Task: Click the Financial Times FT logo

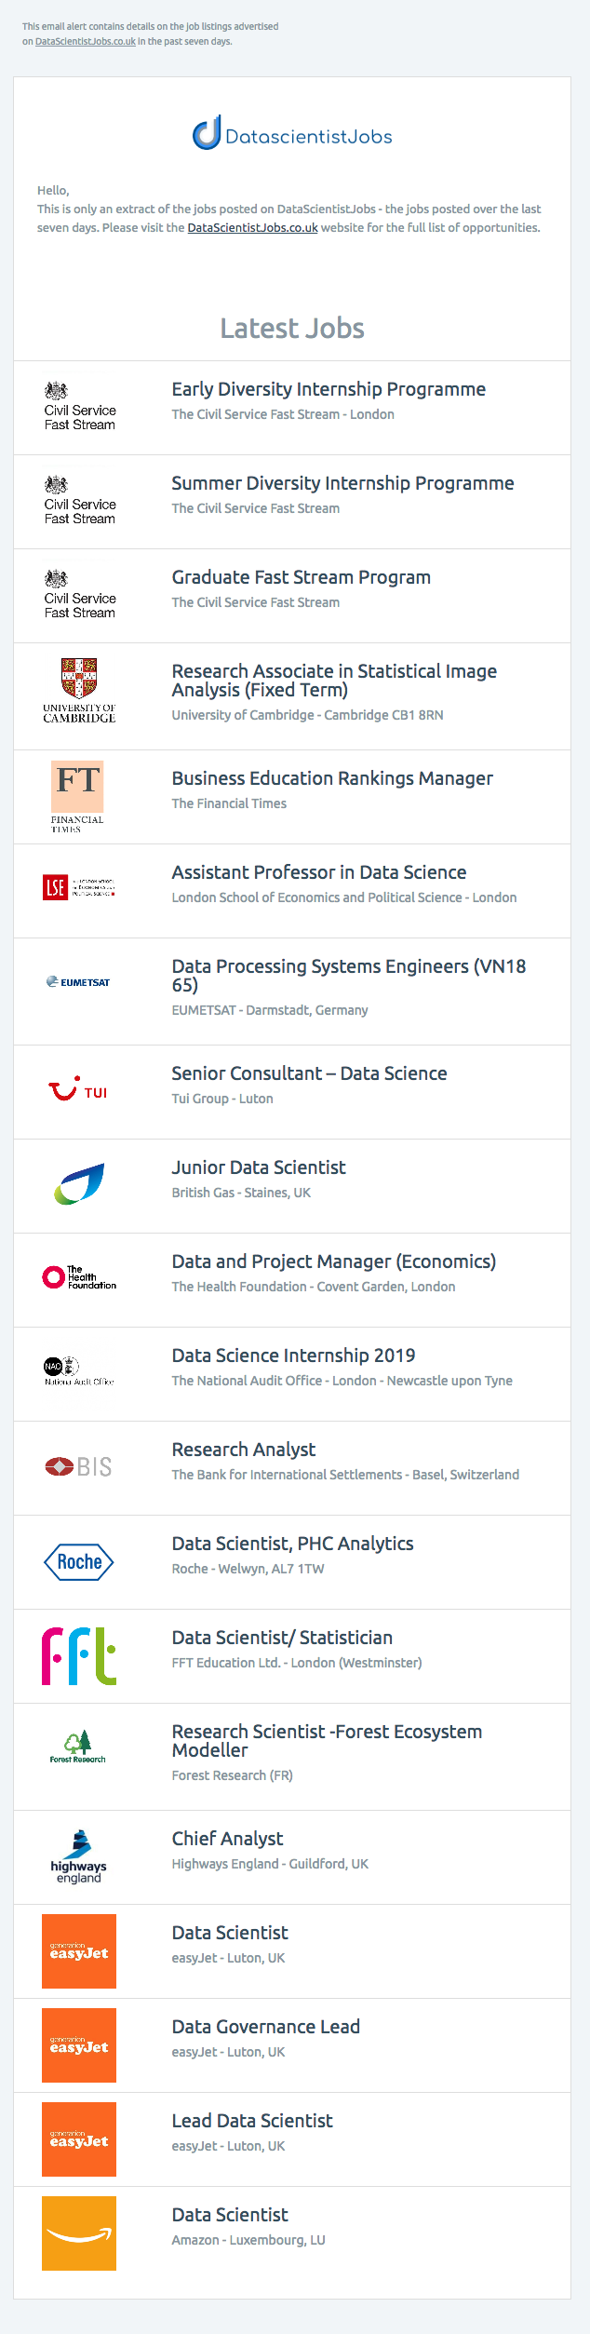Action: pyautogui.click(x=77, y=797)
